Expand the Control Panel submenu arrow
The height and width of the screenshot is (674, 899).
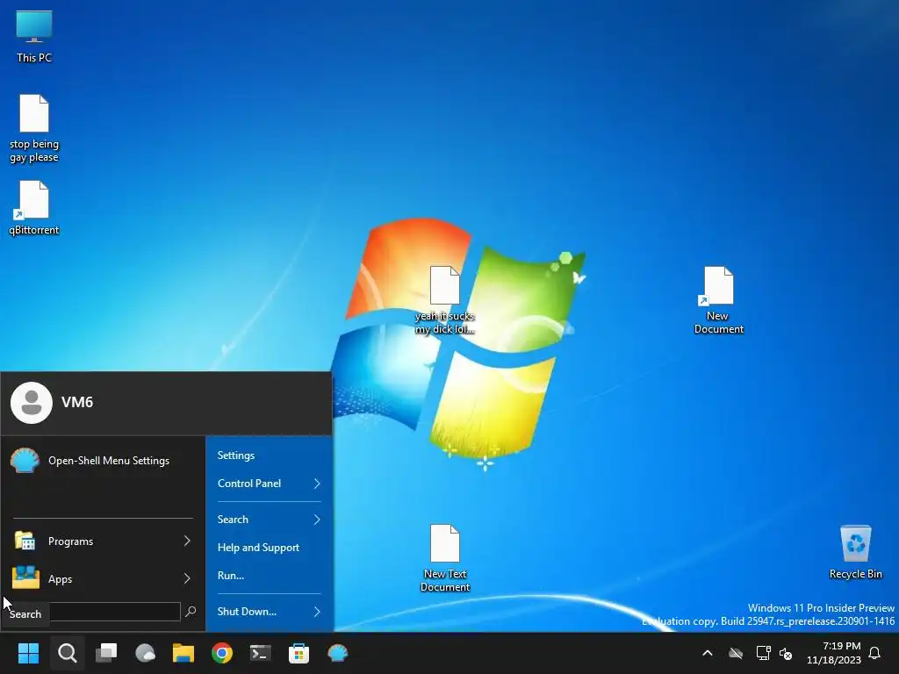pos(316,484)
